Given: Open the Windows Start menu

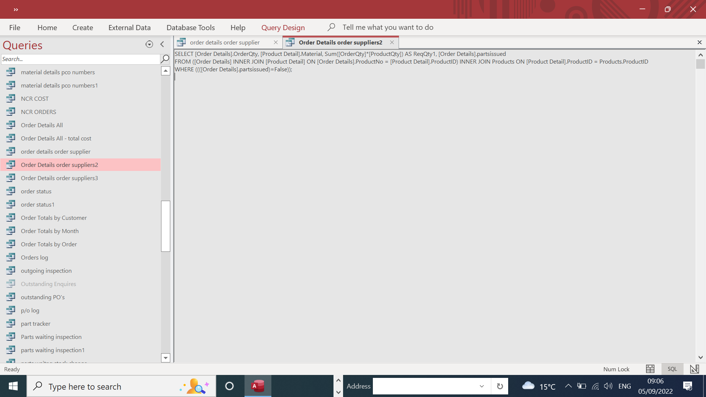Looking at the screenshot, I should [13, 386].
